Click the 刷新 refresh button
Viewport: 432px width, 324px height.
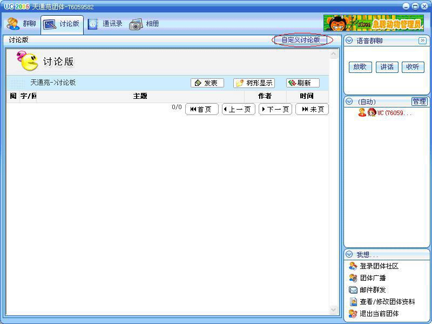pyautogui.click(x=303, y=83)
